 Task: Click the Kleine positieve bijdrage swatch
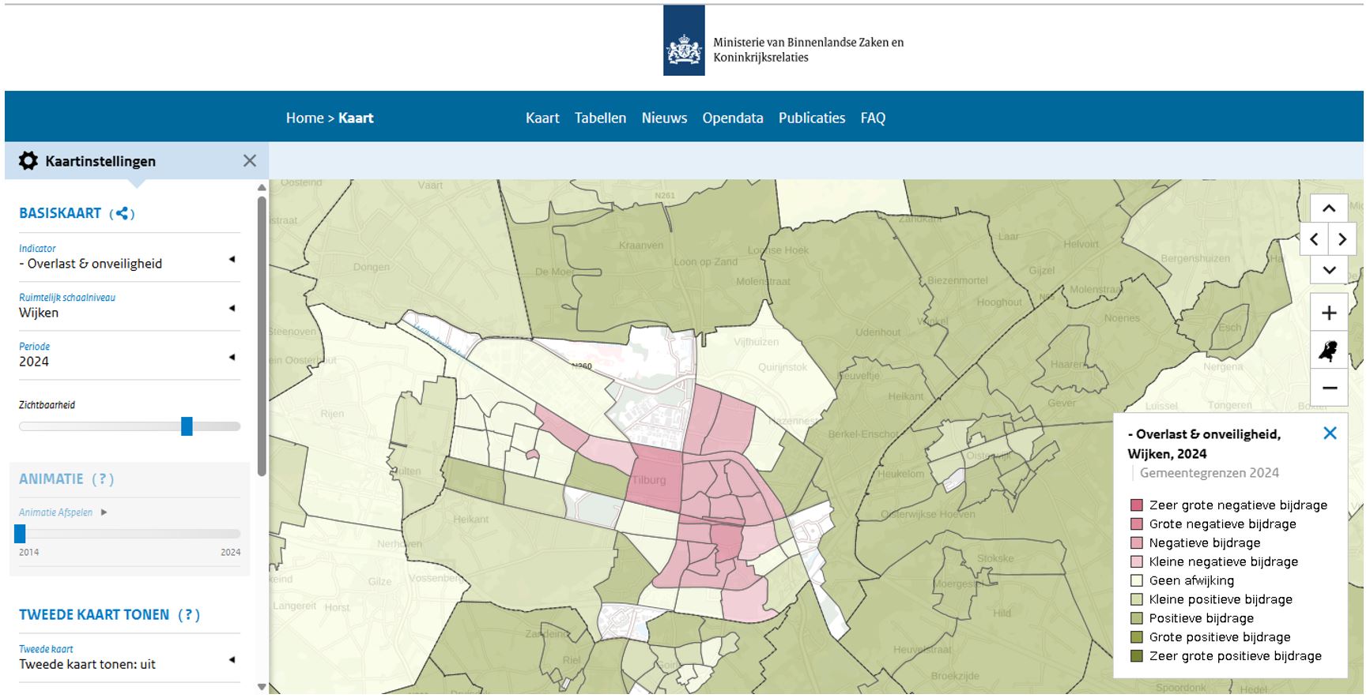click(x=1137, y=599)
